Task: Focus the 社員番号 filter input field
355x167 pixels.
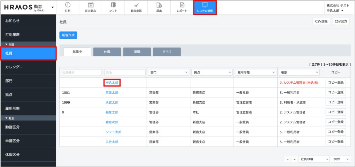Action: 80,72
